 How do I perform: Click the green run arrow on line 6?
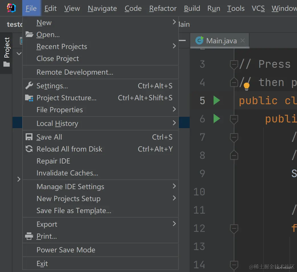coord(216,118)
